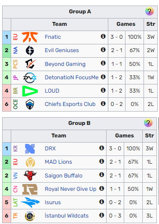Viewport: 159px width, 224px height.
Task: Click the Evil Geniuses team name
Action: pyautogui.click(x=62, y=50)
